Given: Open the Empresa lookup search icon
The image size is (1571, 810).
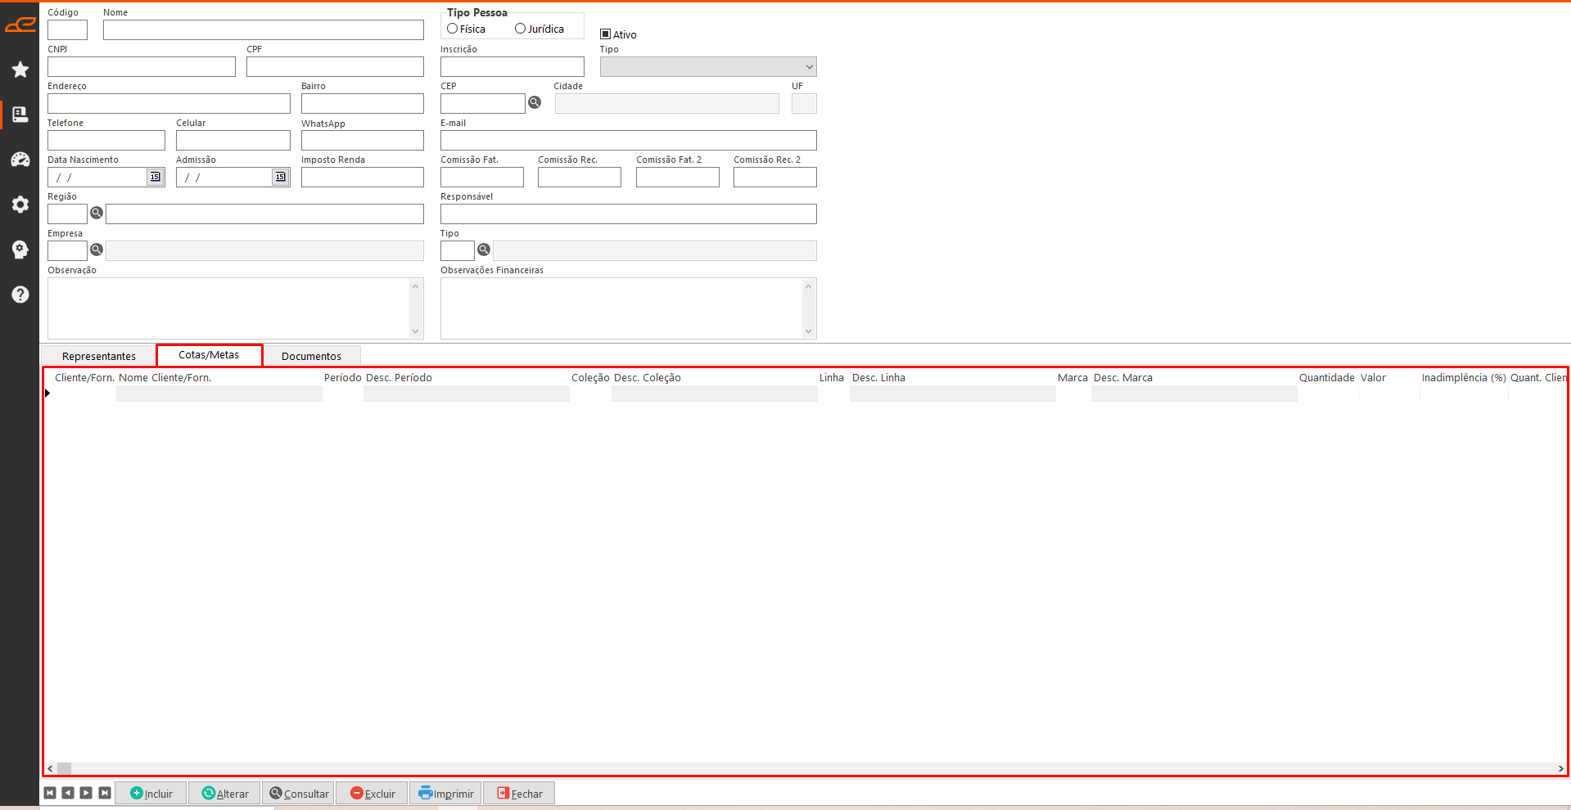Looking at the screenshot, I should 97,250.
